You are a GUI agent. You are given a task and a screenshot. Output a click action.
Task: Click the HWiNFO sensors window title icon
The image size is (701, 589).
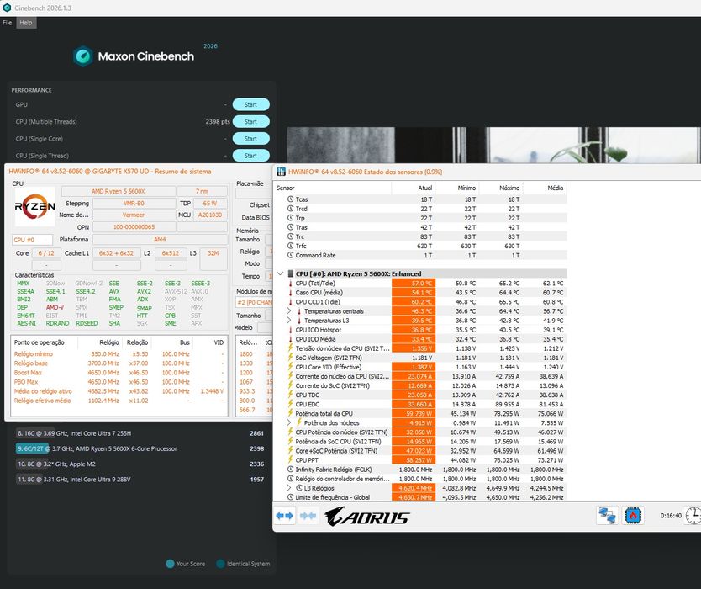tap(281, 172)
